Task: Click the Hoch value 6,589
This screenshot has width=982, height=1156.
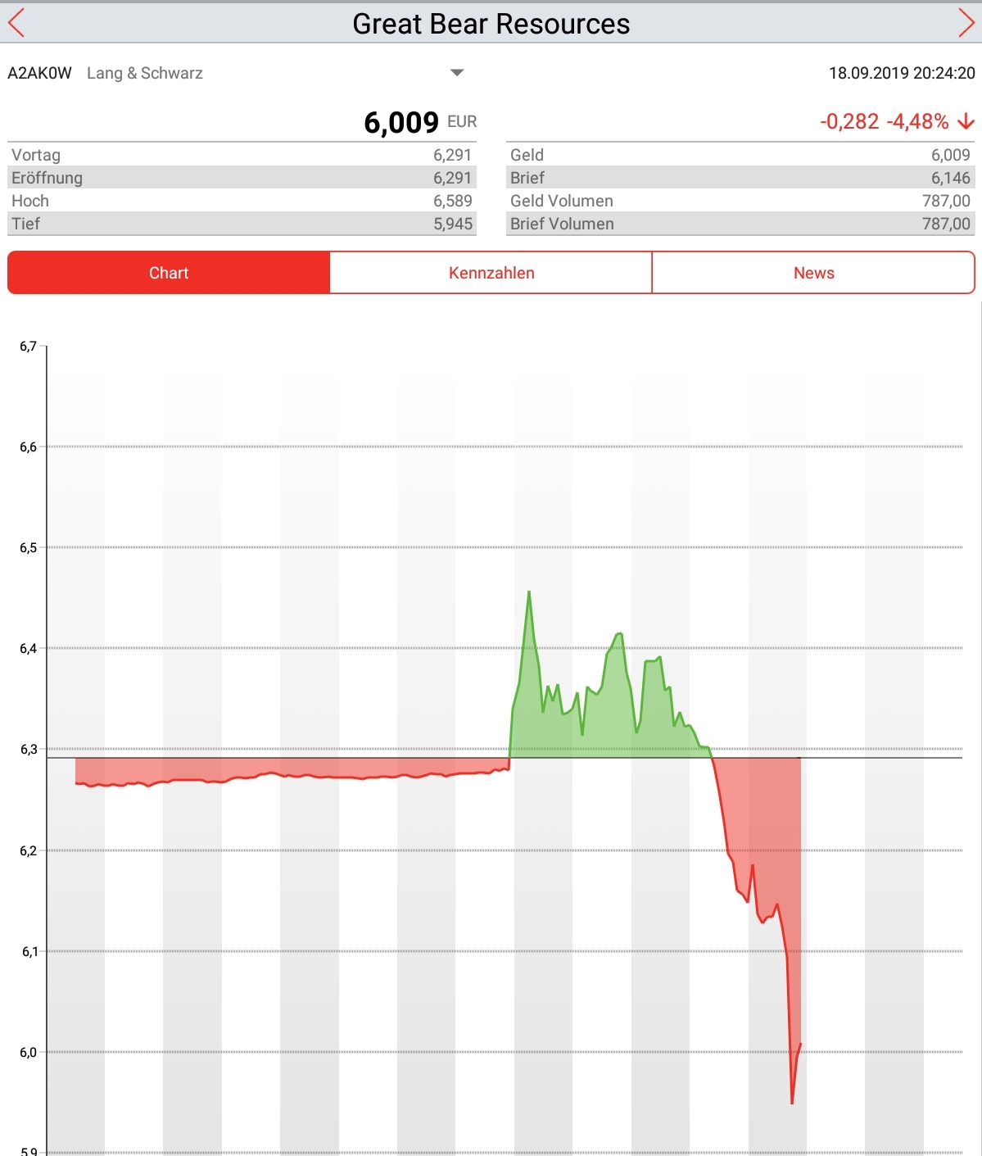Action: (453, 201)
